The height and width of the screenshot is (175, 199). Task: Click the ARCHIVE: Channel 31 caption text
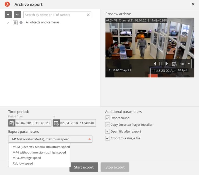(x=137, y=20)
